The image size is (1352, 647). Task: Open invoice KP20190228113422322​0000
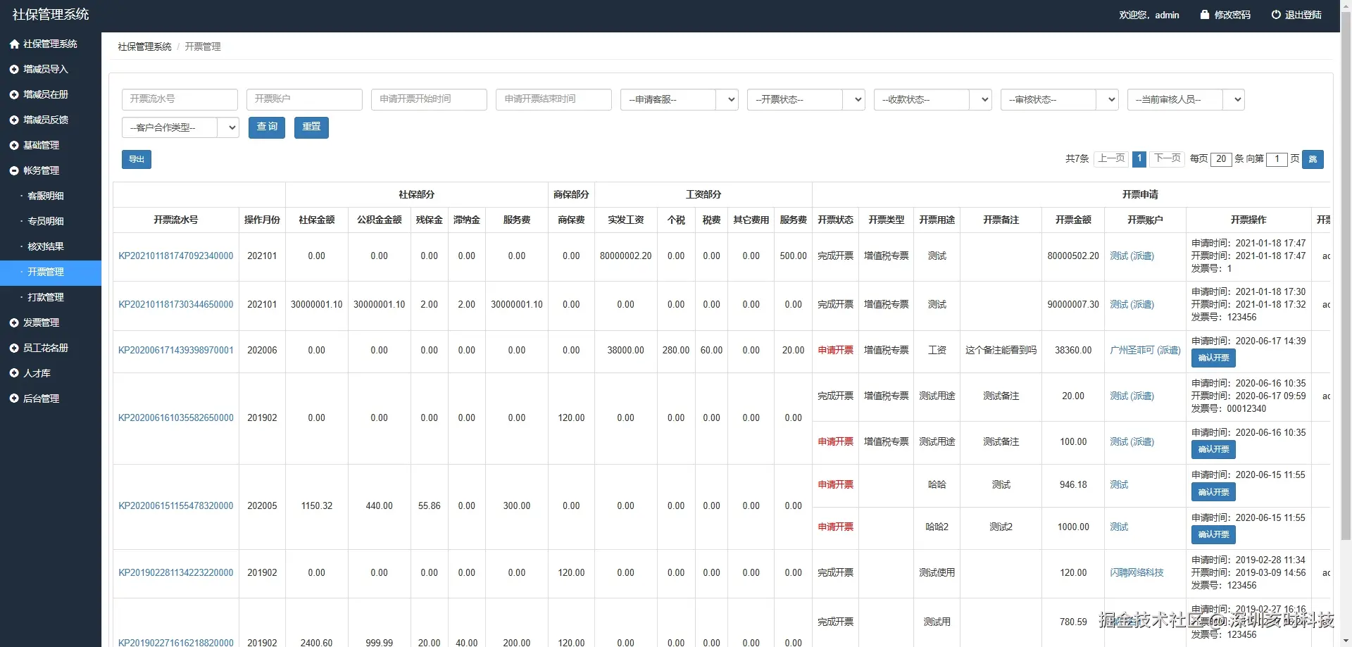coord(176,573)
